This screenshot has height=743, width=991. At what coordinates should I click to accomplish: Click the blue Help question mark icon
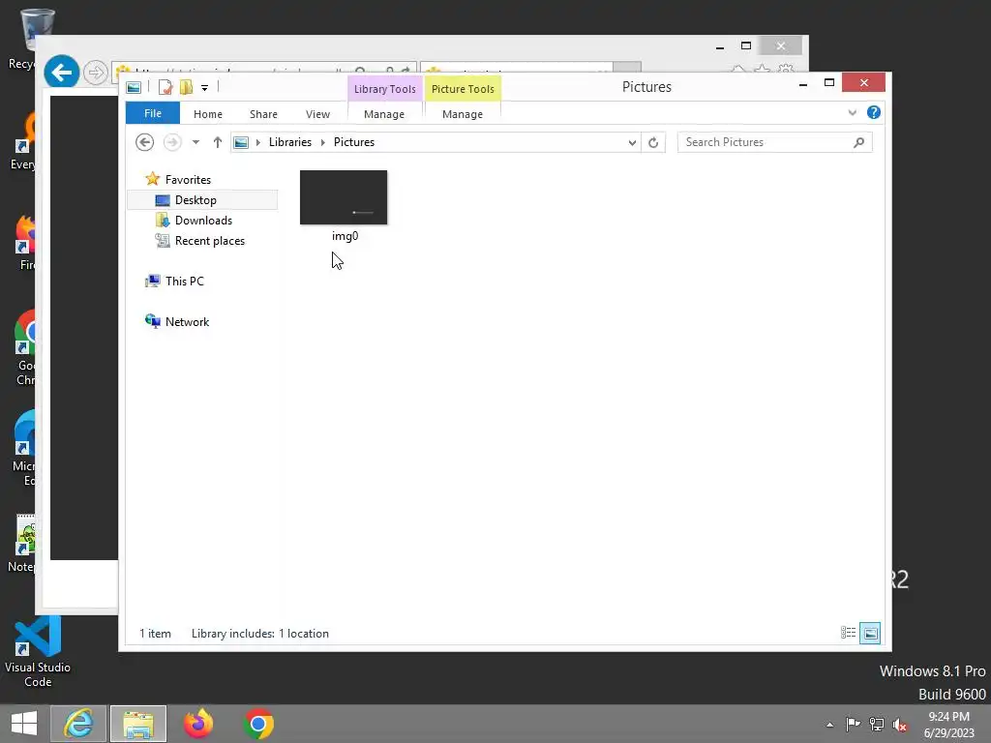pyautogui.click(x=874, y=112)
